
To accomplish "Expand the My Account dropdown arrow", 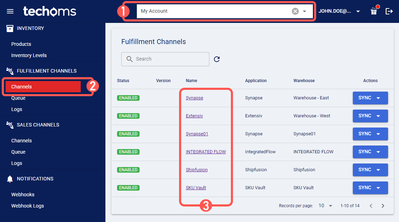I will 304,11.
